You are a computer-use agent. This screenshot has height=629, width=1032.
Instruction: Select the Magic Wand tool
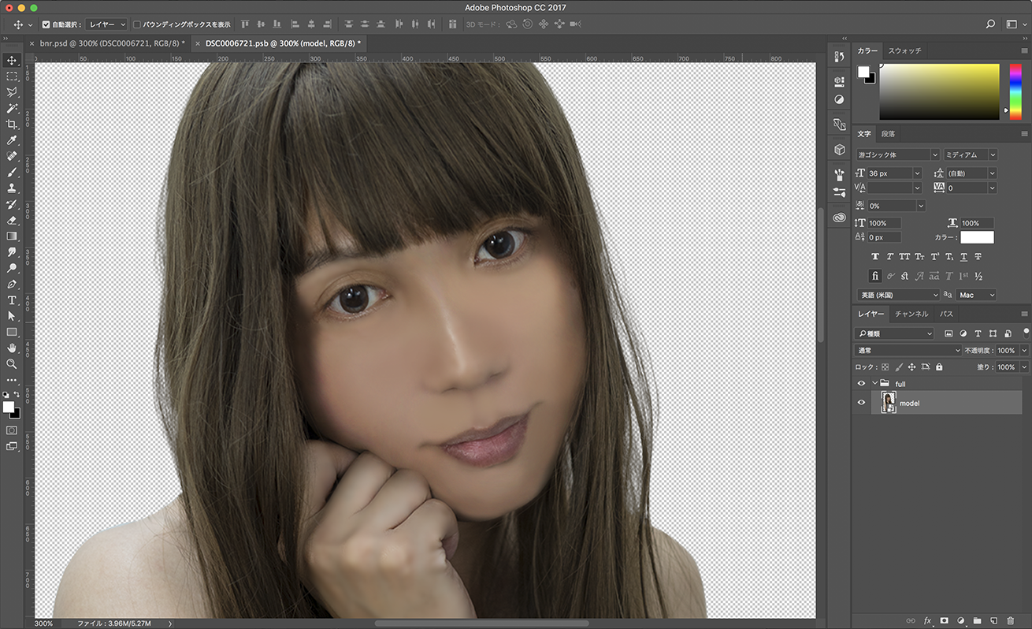(12, 108)
